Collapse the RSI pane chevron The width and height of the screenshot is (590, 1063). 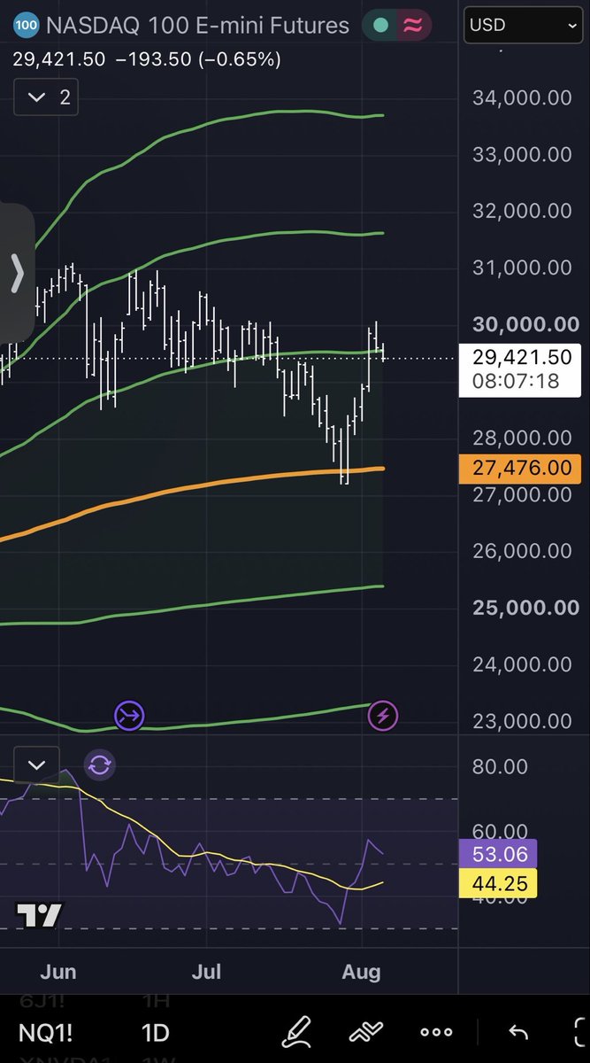(36, 764)
